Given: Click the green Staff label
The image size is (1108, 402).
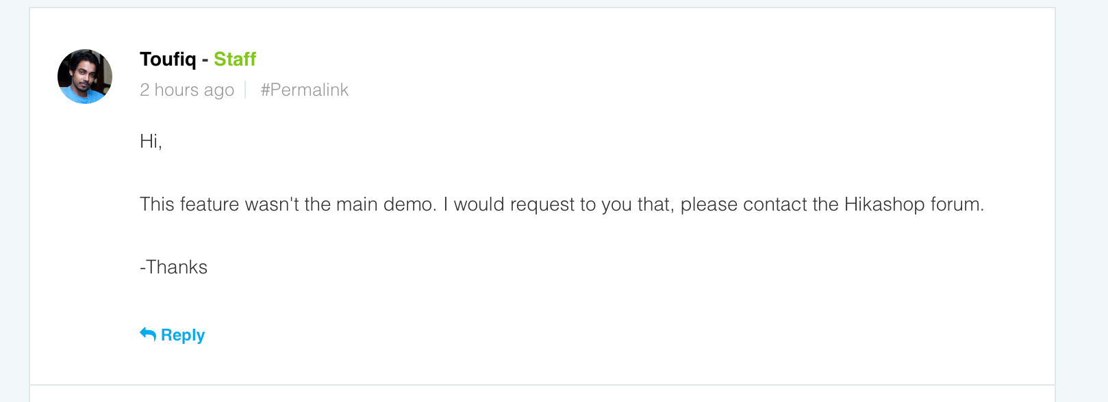Looking at the screenshot, I should point(235,59).
